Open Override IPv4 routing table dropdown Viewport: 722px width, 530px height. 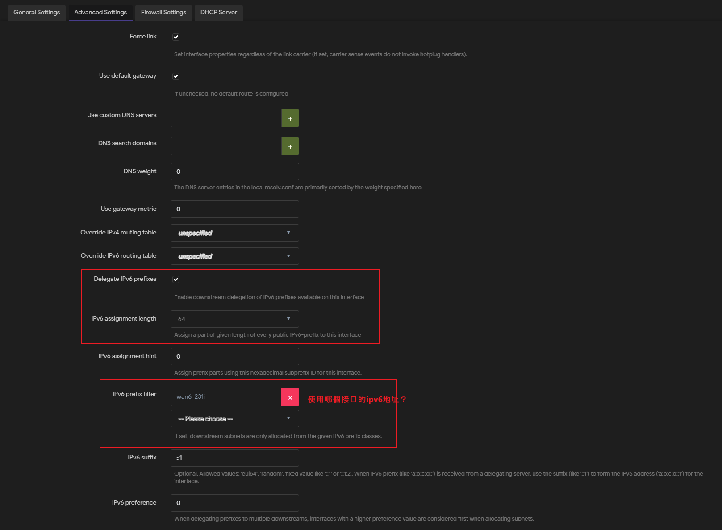tap(234, 233)
